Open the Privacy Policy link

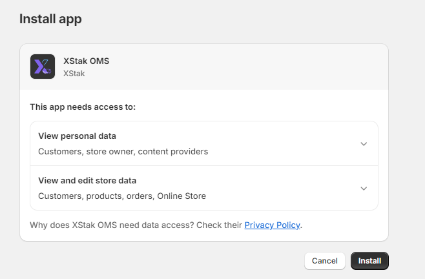(272, 225)
